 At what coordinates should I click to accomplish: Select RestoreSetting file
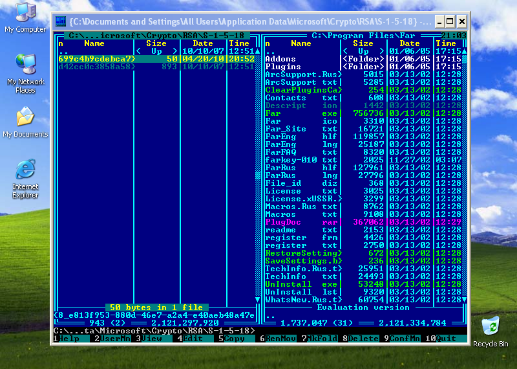point(363,253)
